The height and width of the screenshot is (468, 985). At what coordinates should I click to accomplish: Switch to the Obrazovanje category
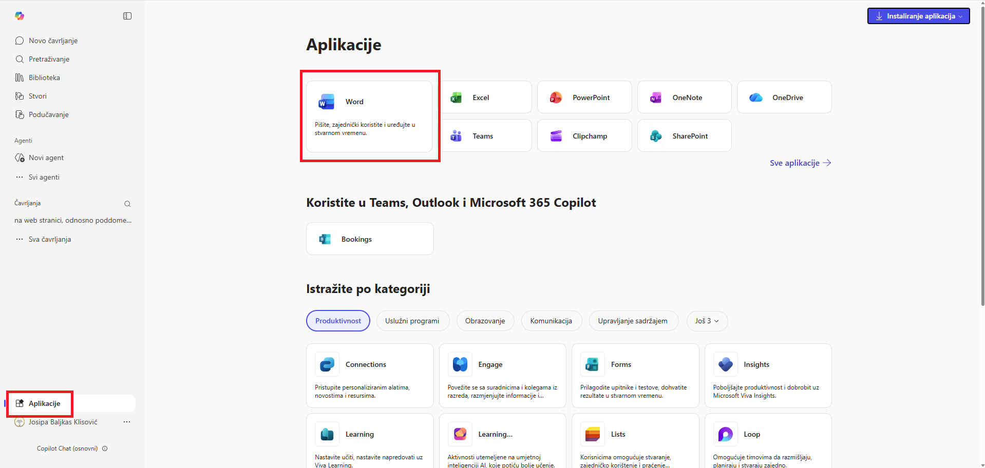click(x=485, y=321)
